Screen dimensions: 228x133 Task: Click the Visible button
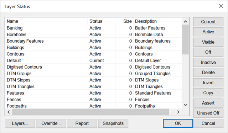(208, 42)
